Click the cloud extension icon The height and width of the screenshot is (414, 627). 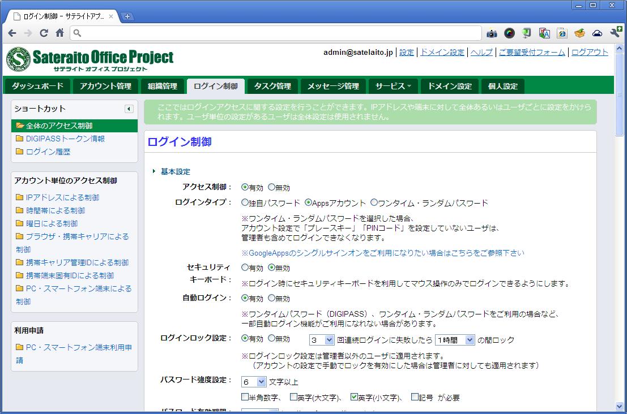point(597,33)
